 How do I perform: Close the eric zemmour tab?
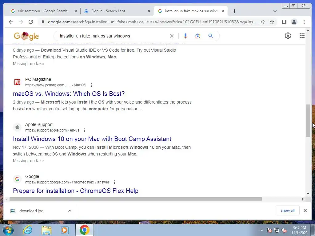click(x=76, y=11)
